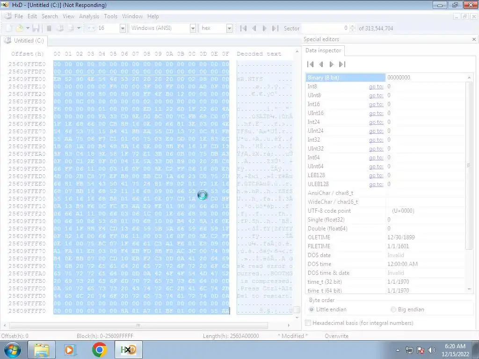Click go to link for UInt64

(x=376, y=166)
